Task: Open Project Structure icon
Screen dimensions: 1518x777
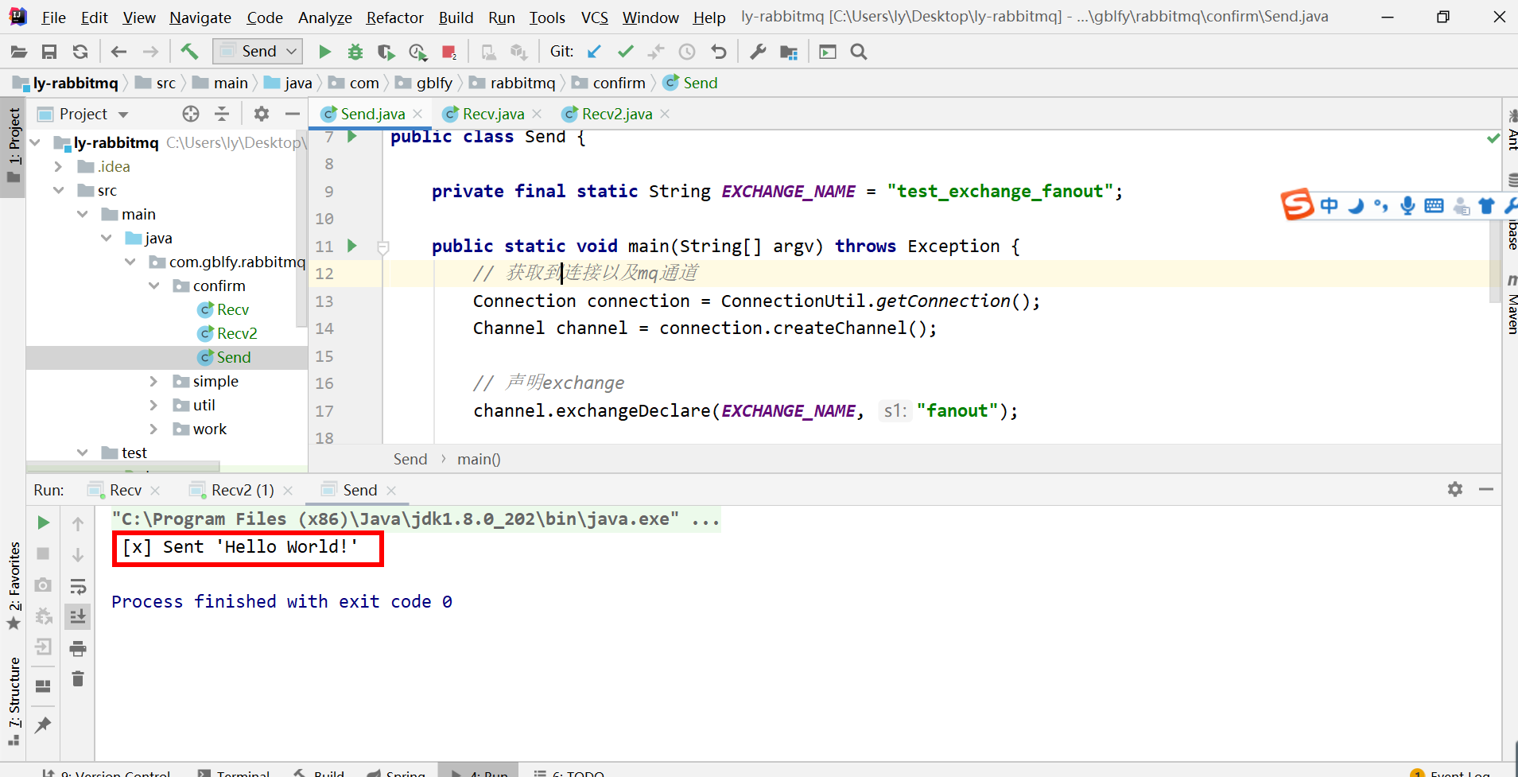Action: (x=789, y=52)
